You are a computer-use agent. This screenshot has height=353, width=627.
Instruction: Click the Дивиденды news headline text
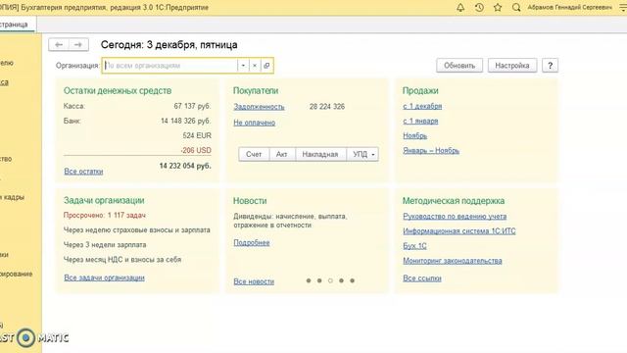[290, 221]
